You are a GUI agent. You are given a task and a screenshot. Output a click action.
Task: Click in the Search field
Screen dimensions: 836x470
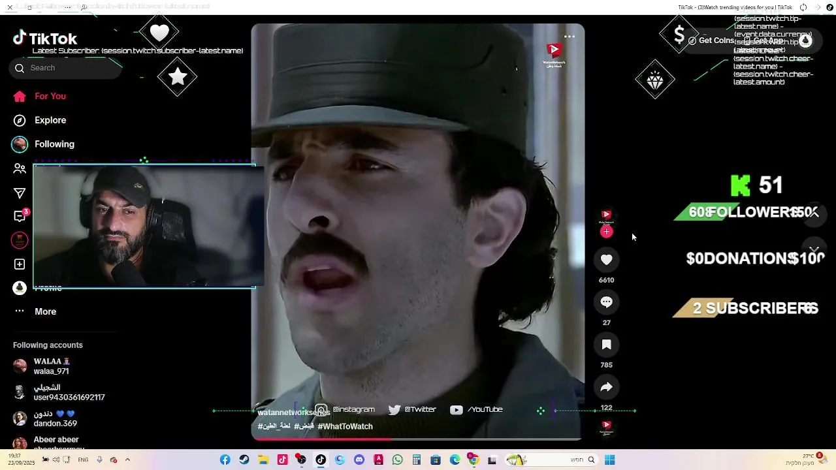65,68
